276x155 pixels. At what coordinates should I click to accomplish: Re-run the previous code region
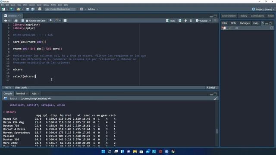(x=180, y=21)
